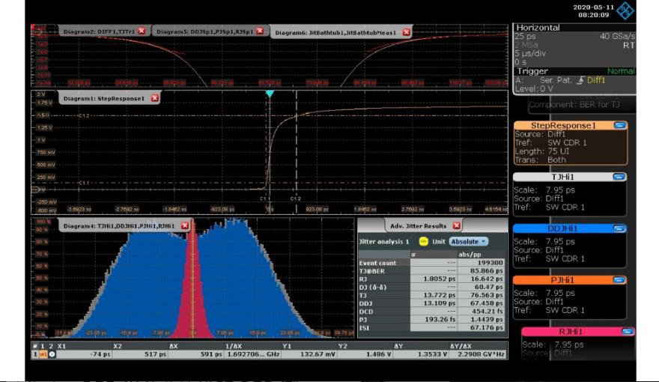659x382 pixels.
Task: Click the Rohde & Schwarz logo icon
Action: (625, 10)
